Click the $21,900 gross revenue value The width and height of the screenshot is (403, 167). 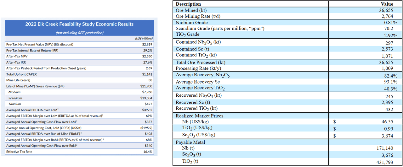[x=146, y=86]
